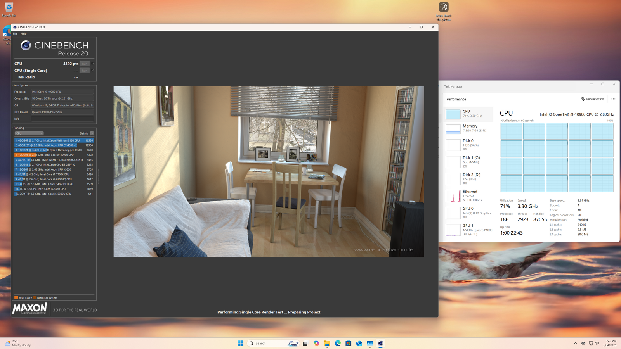This screenshot has height=349, width=621.
Task: Open File Explorer from the taskbar
Action: (x=327, y=343)
